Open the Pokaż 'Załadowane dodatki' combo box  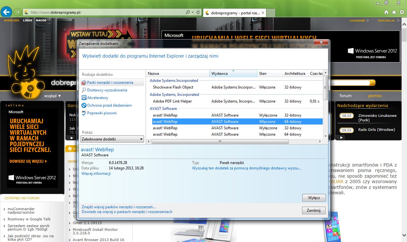tap(112, 139)
